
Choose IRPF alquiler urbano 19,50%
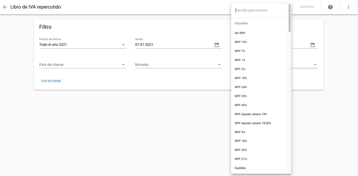click(x=253, y=123)
